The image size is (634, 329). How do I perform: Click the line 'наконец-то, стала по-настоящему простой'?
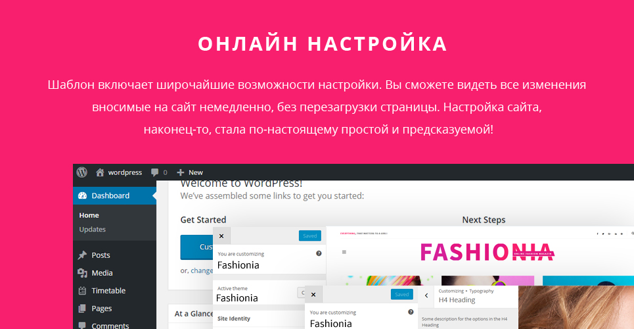(x=318, y=130)
